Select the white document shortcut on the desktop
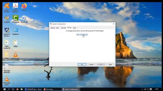 click(x=7, y=69)
